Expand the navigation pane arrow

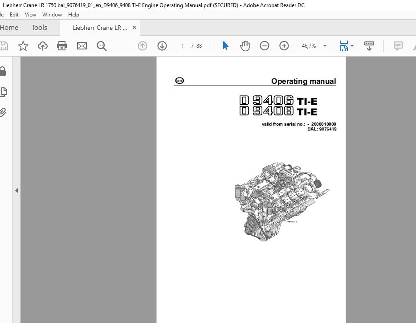click(16, 190)
